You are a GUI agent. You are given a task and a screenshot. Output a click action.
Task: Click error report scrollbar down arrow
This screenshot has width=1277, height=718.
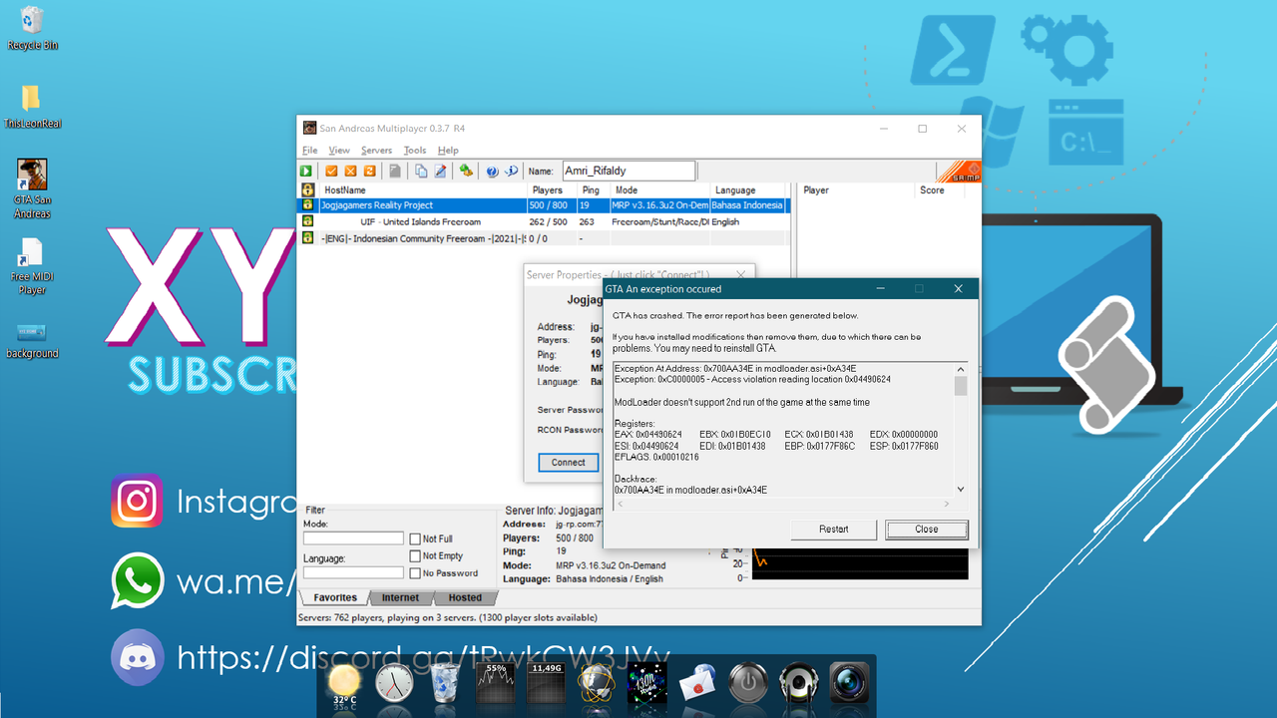click(961, 489)
